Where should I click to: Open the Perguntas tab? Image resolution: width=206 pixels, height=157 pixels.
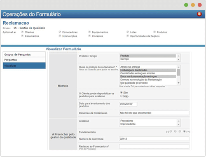pos(24,60)
